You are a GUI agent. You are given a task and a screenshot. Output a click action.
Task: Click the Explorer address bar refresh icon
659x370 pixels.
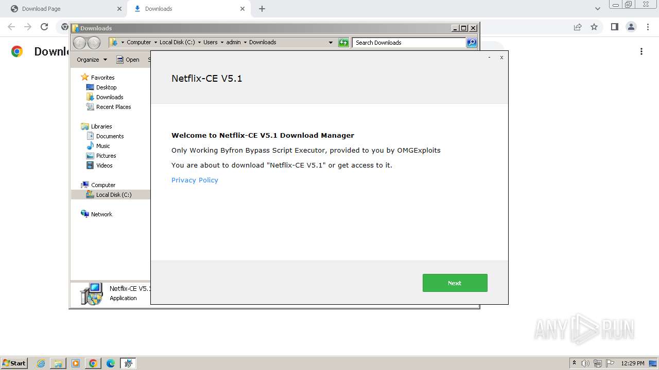[343, 43]
